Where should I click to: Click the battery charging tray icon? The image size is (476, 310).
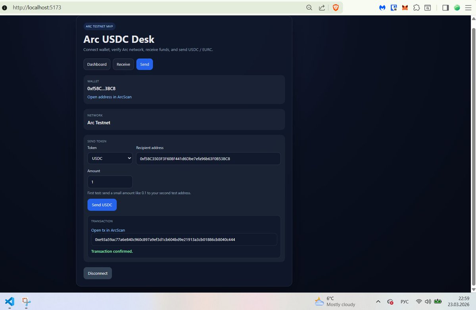[x=438, y=301]
